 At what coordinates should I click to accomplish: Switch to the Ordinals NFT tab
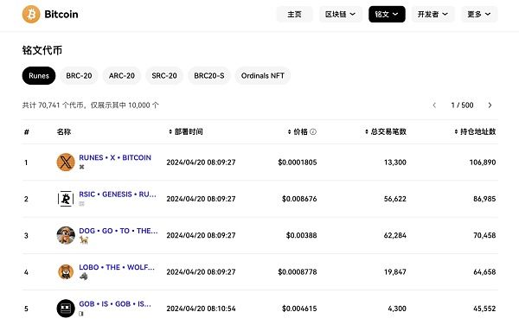tap(262, 76)
